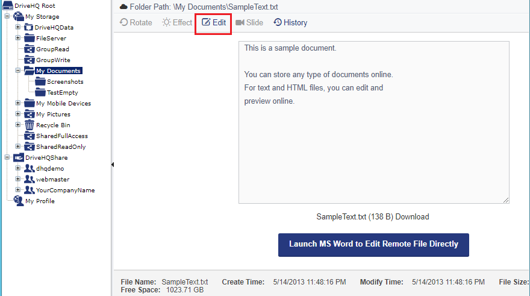Open the Screenshots subfolder
The width and height of the screenshot is (530, 296).
(64, 81)
